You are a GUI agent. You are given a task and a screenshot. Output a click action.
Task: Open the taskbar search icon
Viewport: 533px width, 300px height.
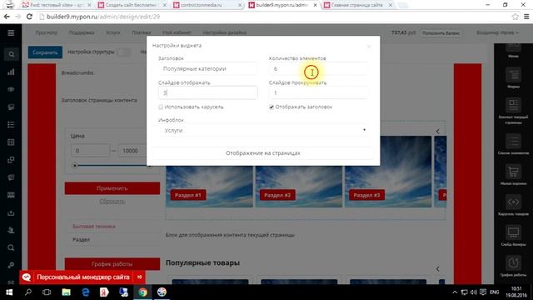click(28, 292)
